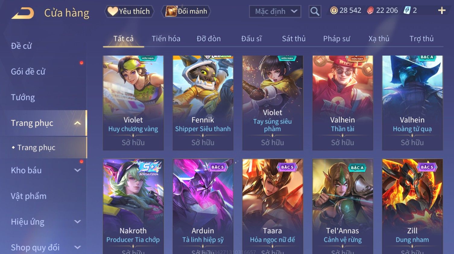Viewport: 454px width, 254px height.
Task: Collapse the Trang phục sidebar section
Action: [77, 123]
